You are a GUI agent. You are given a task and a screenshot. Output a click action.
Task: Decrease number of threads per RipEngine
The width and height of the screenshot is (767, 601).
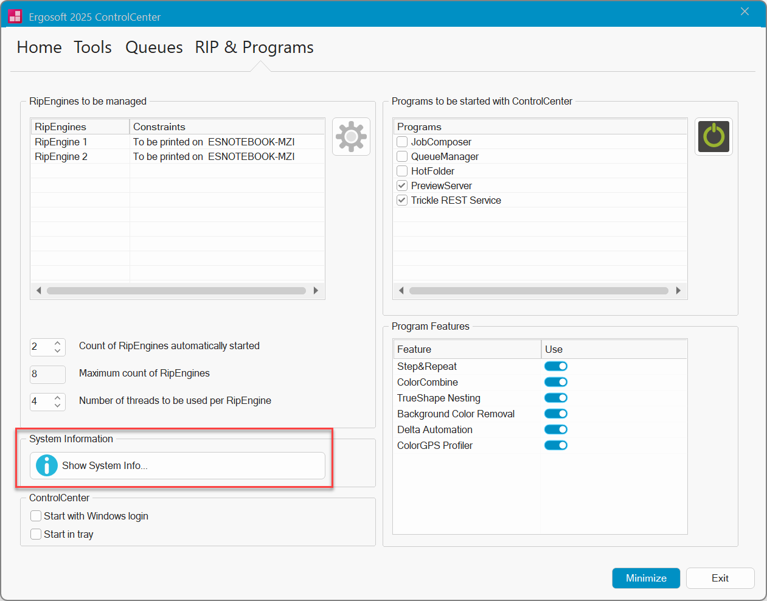click(x=58, y=406)
